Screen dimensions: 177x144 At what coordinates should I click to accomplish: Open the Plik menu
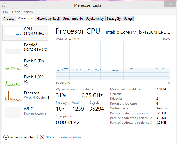[6, 12]
